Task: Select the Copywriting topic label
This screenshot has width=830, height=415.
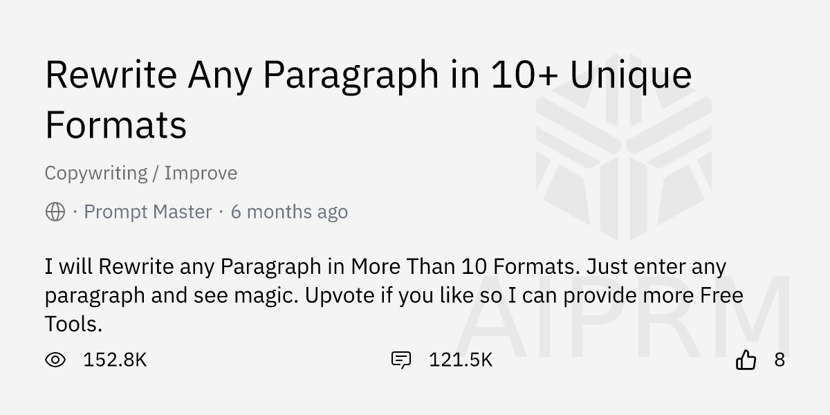Action: click(x=96, y=173)
